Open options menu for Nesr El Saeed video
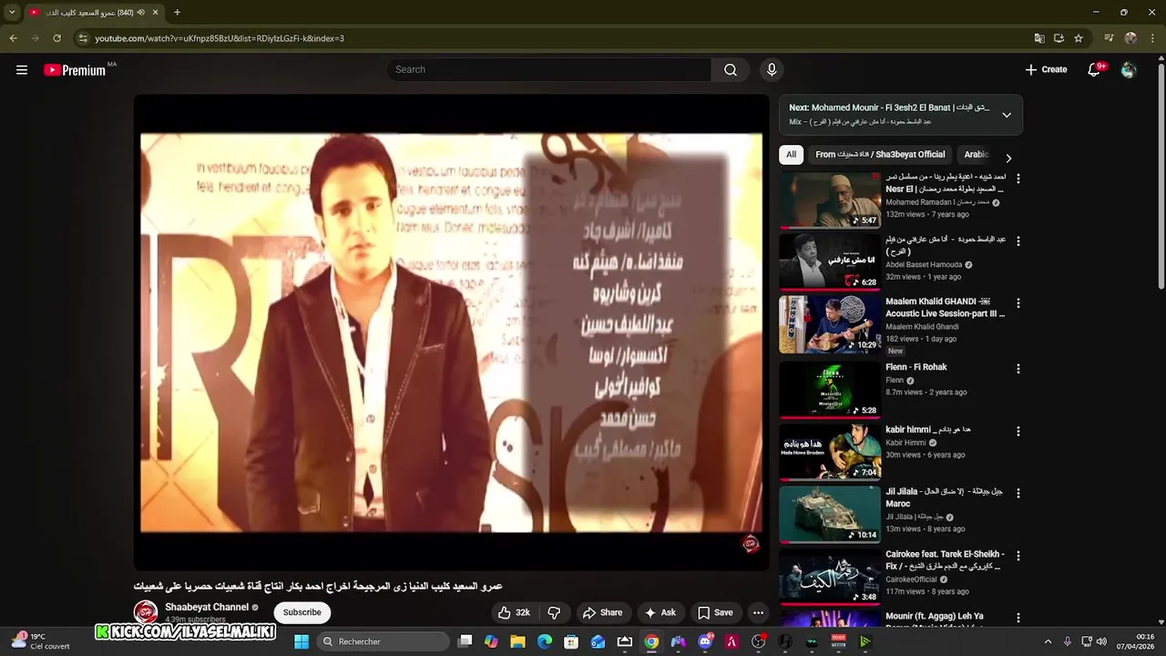The height and width of the screenshot is (656, 1166). (x=1018, y=179)
